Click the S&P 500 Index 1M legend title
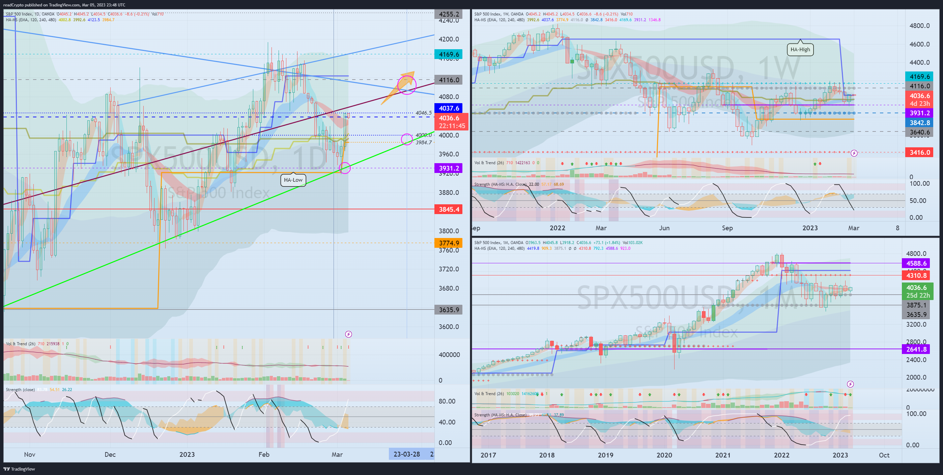The width and height of the screenshot is (943, 475). click(x=499, y=243)
